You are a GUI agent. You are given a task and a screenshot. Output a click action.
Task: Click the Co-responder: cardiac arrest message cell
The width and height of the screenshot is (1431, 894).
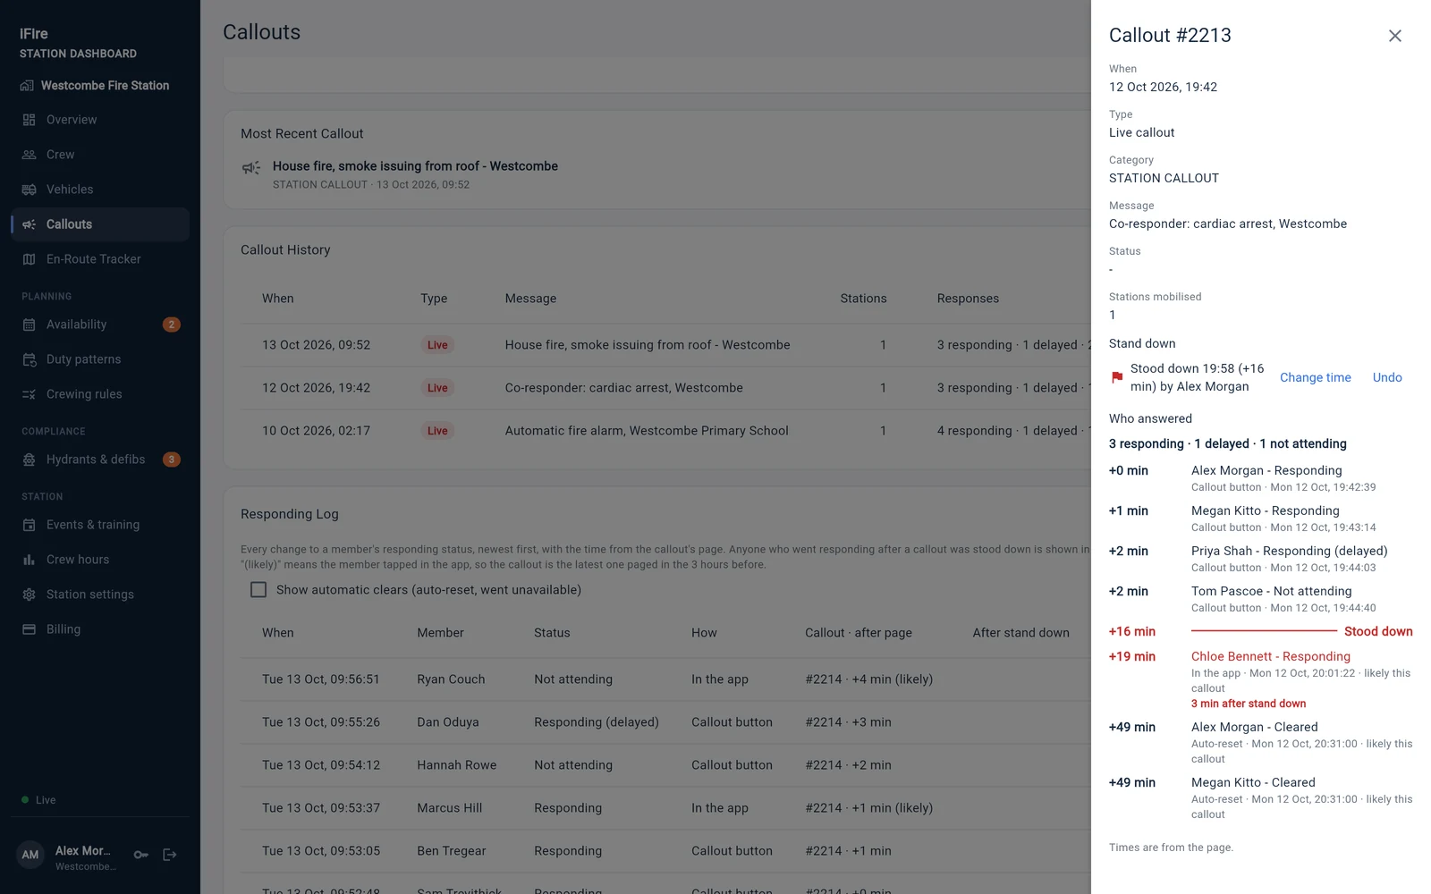click(x=624, y=388)
